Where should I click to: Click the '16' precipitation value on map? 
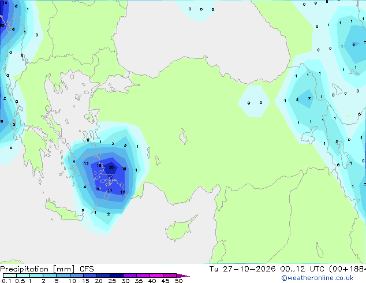pyautogui.click(x=98, y=189)
